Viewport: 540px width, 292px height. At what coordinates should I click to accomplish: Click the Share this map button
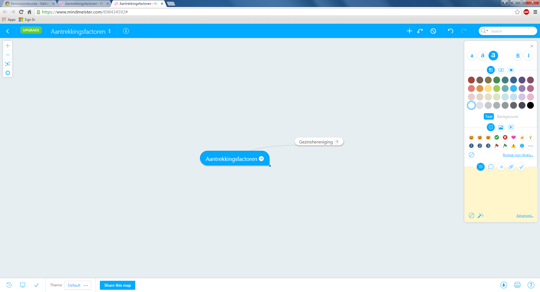(x=118, y=285)
